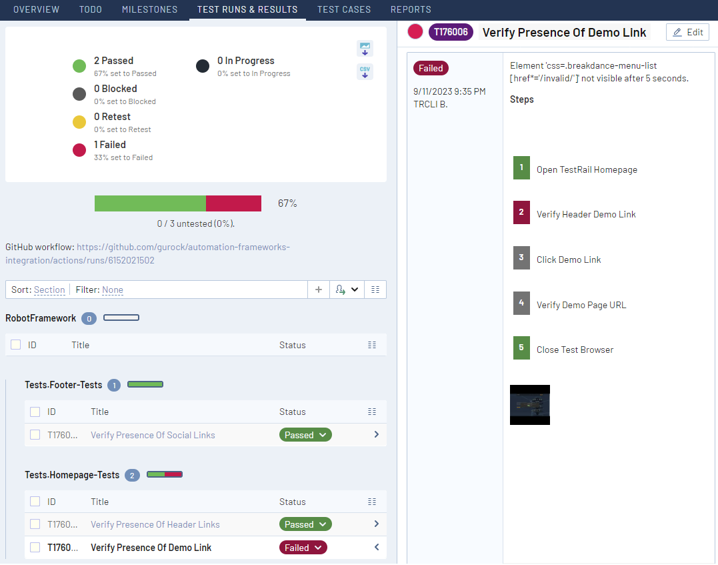This screenshot has height=565, width=718.
Task: Select the Verify Presence Of Demo Link checkbox
Action: (x=35, y=548)
